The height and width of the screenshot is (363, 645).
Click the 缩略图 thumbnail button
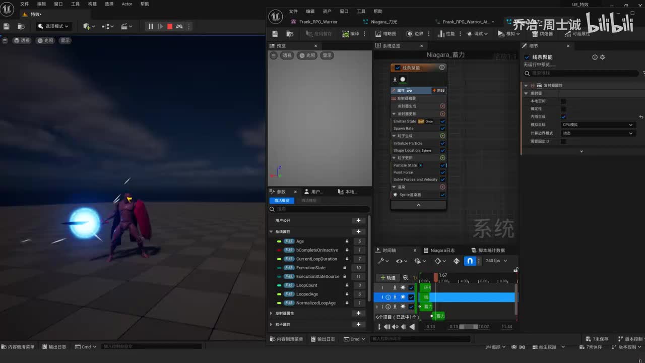tap(386, 34)
